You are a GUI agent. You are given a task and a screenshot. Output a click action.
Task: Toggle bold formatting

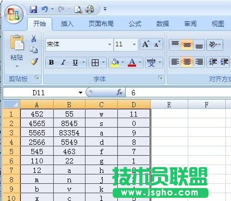click(x=52, y=62)
